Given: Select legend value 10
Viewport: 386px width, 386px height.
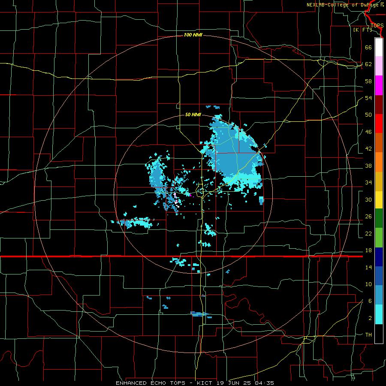Looking at the screenshot, I should (368, 284).
